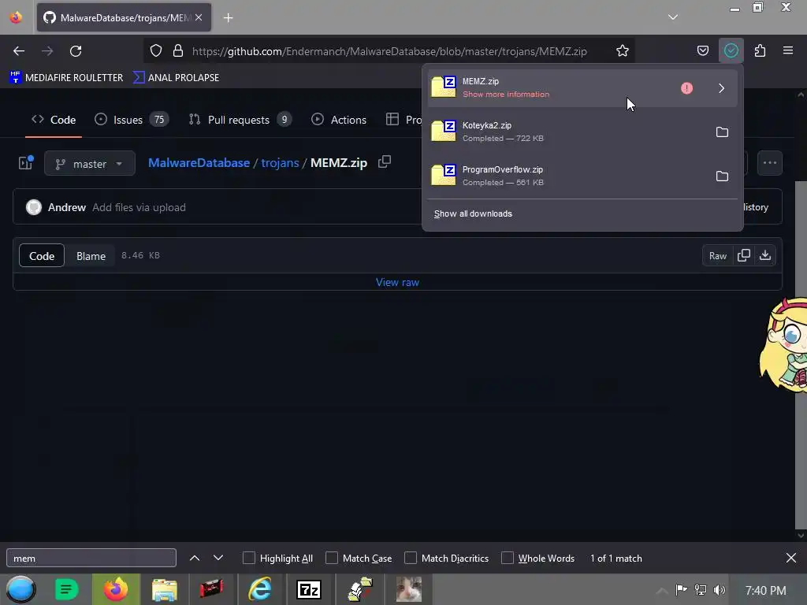Image resolution: width=807 pixels, height=605 pixels.
Task: Launch Internet Explorer from the taskbar
Action: (x=260, y=589)
